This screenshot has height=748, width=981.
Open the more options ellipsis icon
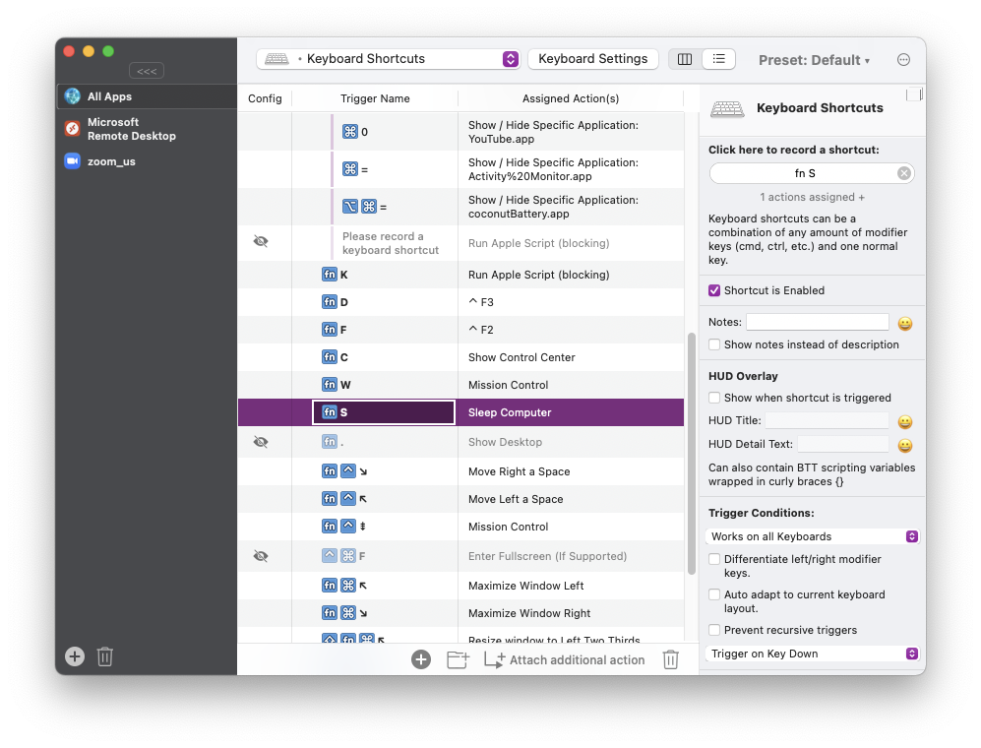(903, 60)
